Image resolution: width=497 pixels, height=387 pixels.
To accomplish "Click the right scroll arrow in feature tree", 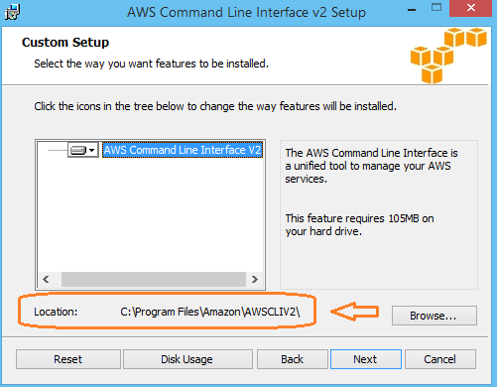I will [x=254, y=280].
